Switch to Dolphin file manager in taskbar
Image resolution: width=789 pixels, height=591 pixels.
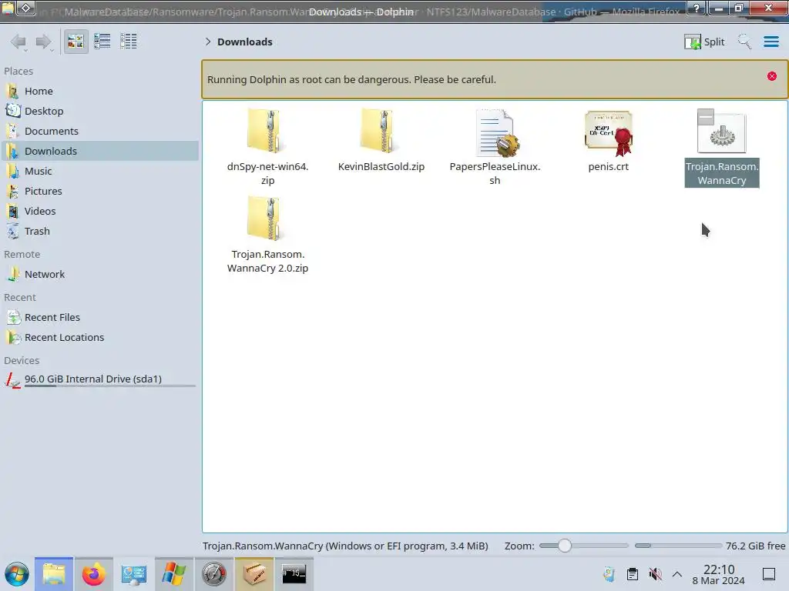click(x=54, y=574)
